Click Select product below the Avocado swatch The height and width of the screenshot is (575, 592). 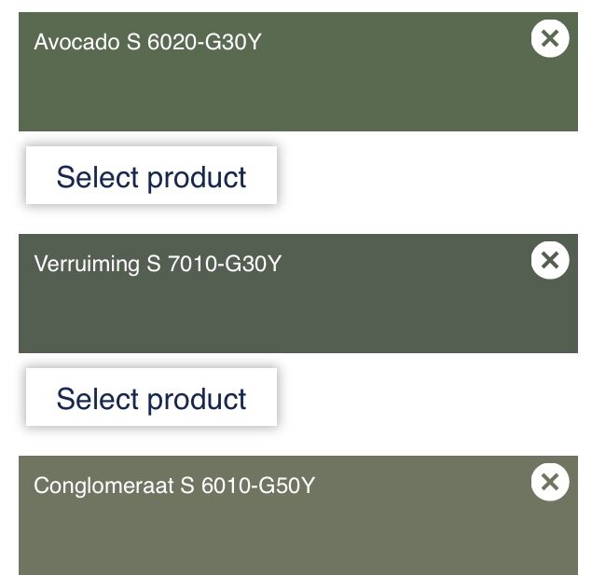point(151,175)
